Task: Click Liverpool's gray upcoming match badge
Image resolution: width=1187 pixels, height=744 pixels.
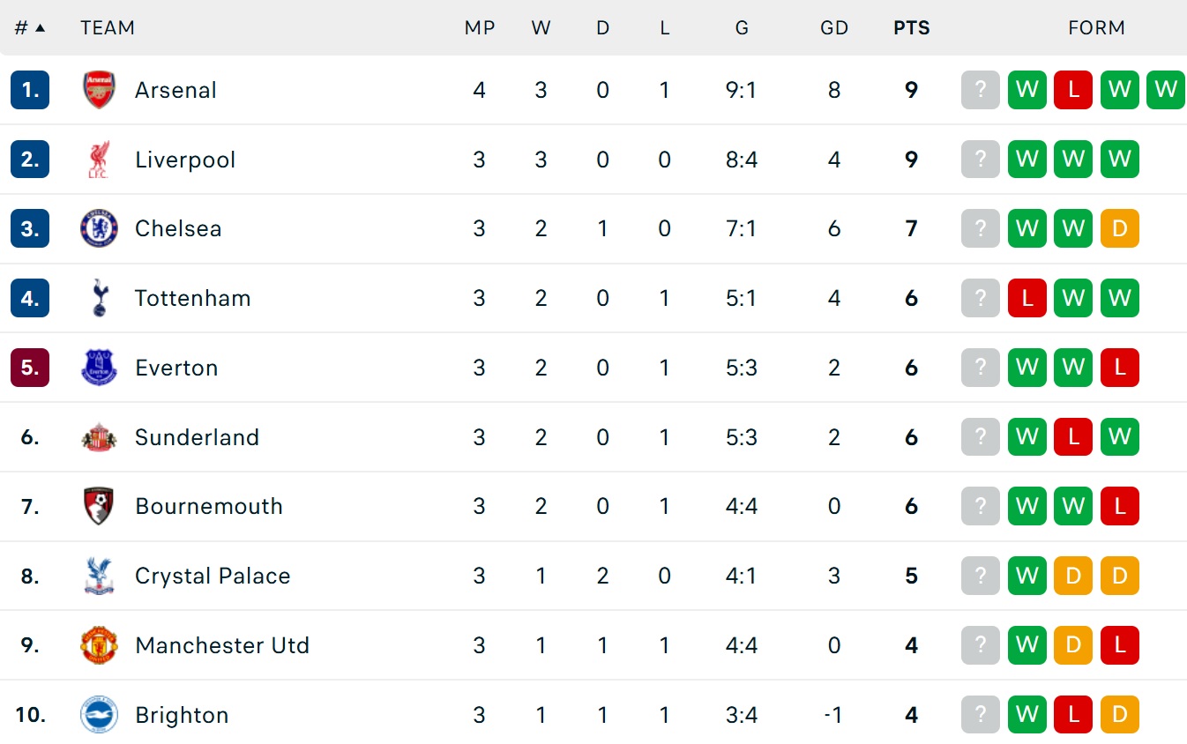Action: click(981, 160)
